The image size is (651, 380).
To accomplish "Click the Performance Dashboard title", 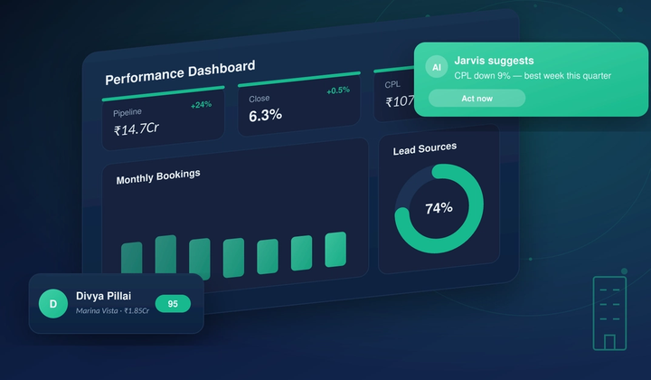I will coord(180,72).
